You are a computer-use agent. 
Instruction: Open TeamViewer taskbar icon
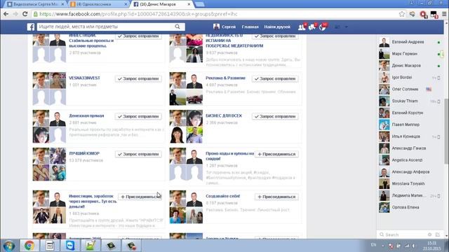70,246
